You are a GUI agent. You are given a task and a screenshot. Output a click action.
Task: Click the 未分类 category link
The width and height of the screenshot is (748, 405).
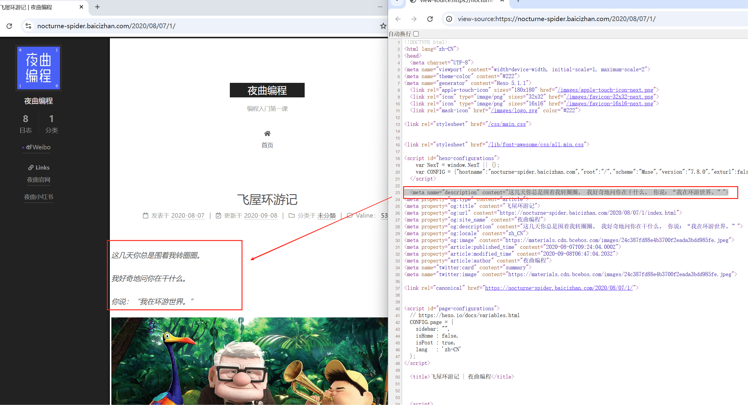point(326,216)
